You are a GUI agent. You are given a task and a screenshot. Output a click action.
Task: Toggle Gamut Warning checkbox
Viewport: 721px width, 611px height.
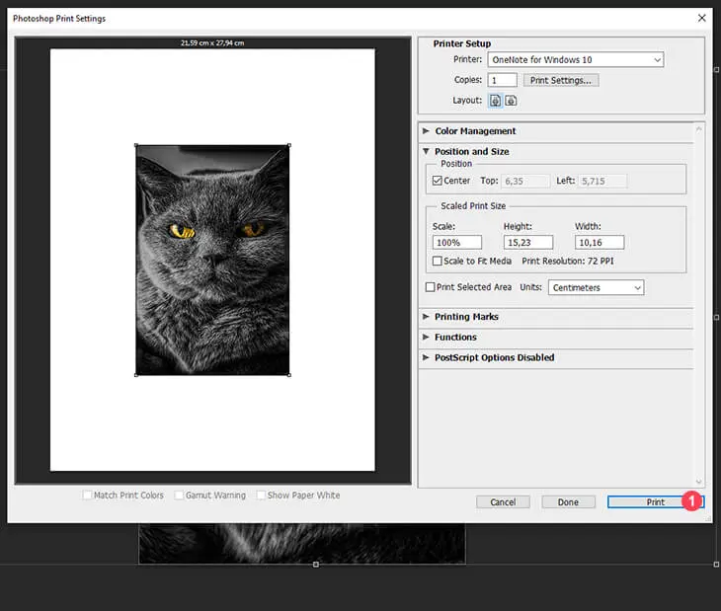179,496
